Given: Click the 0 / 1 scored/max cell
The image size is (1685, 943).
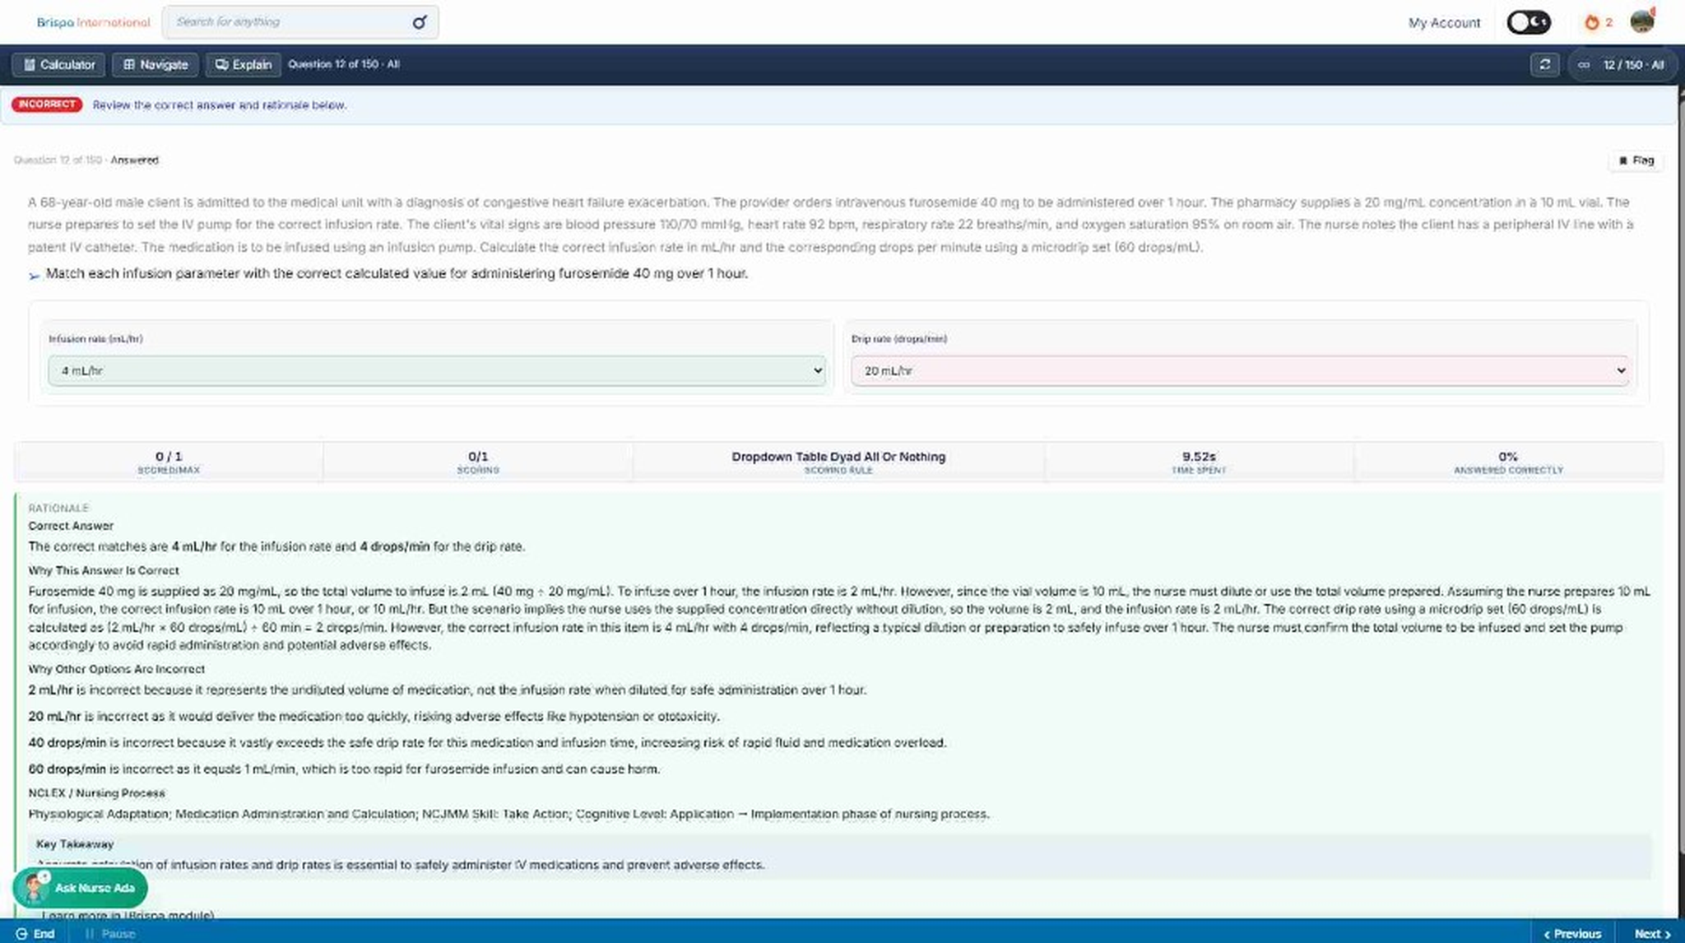Looking at the screenshot, I should pos(169,462).
